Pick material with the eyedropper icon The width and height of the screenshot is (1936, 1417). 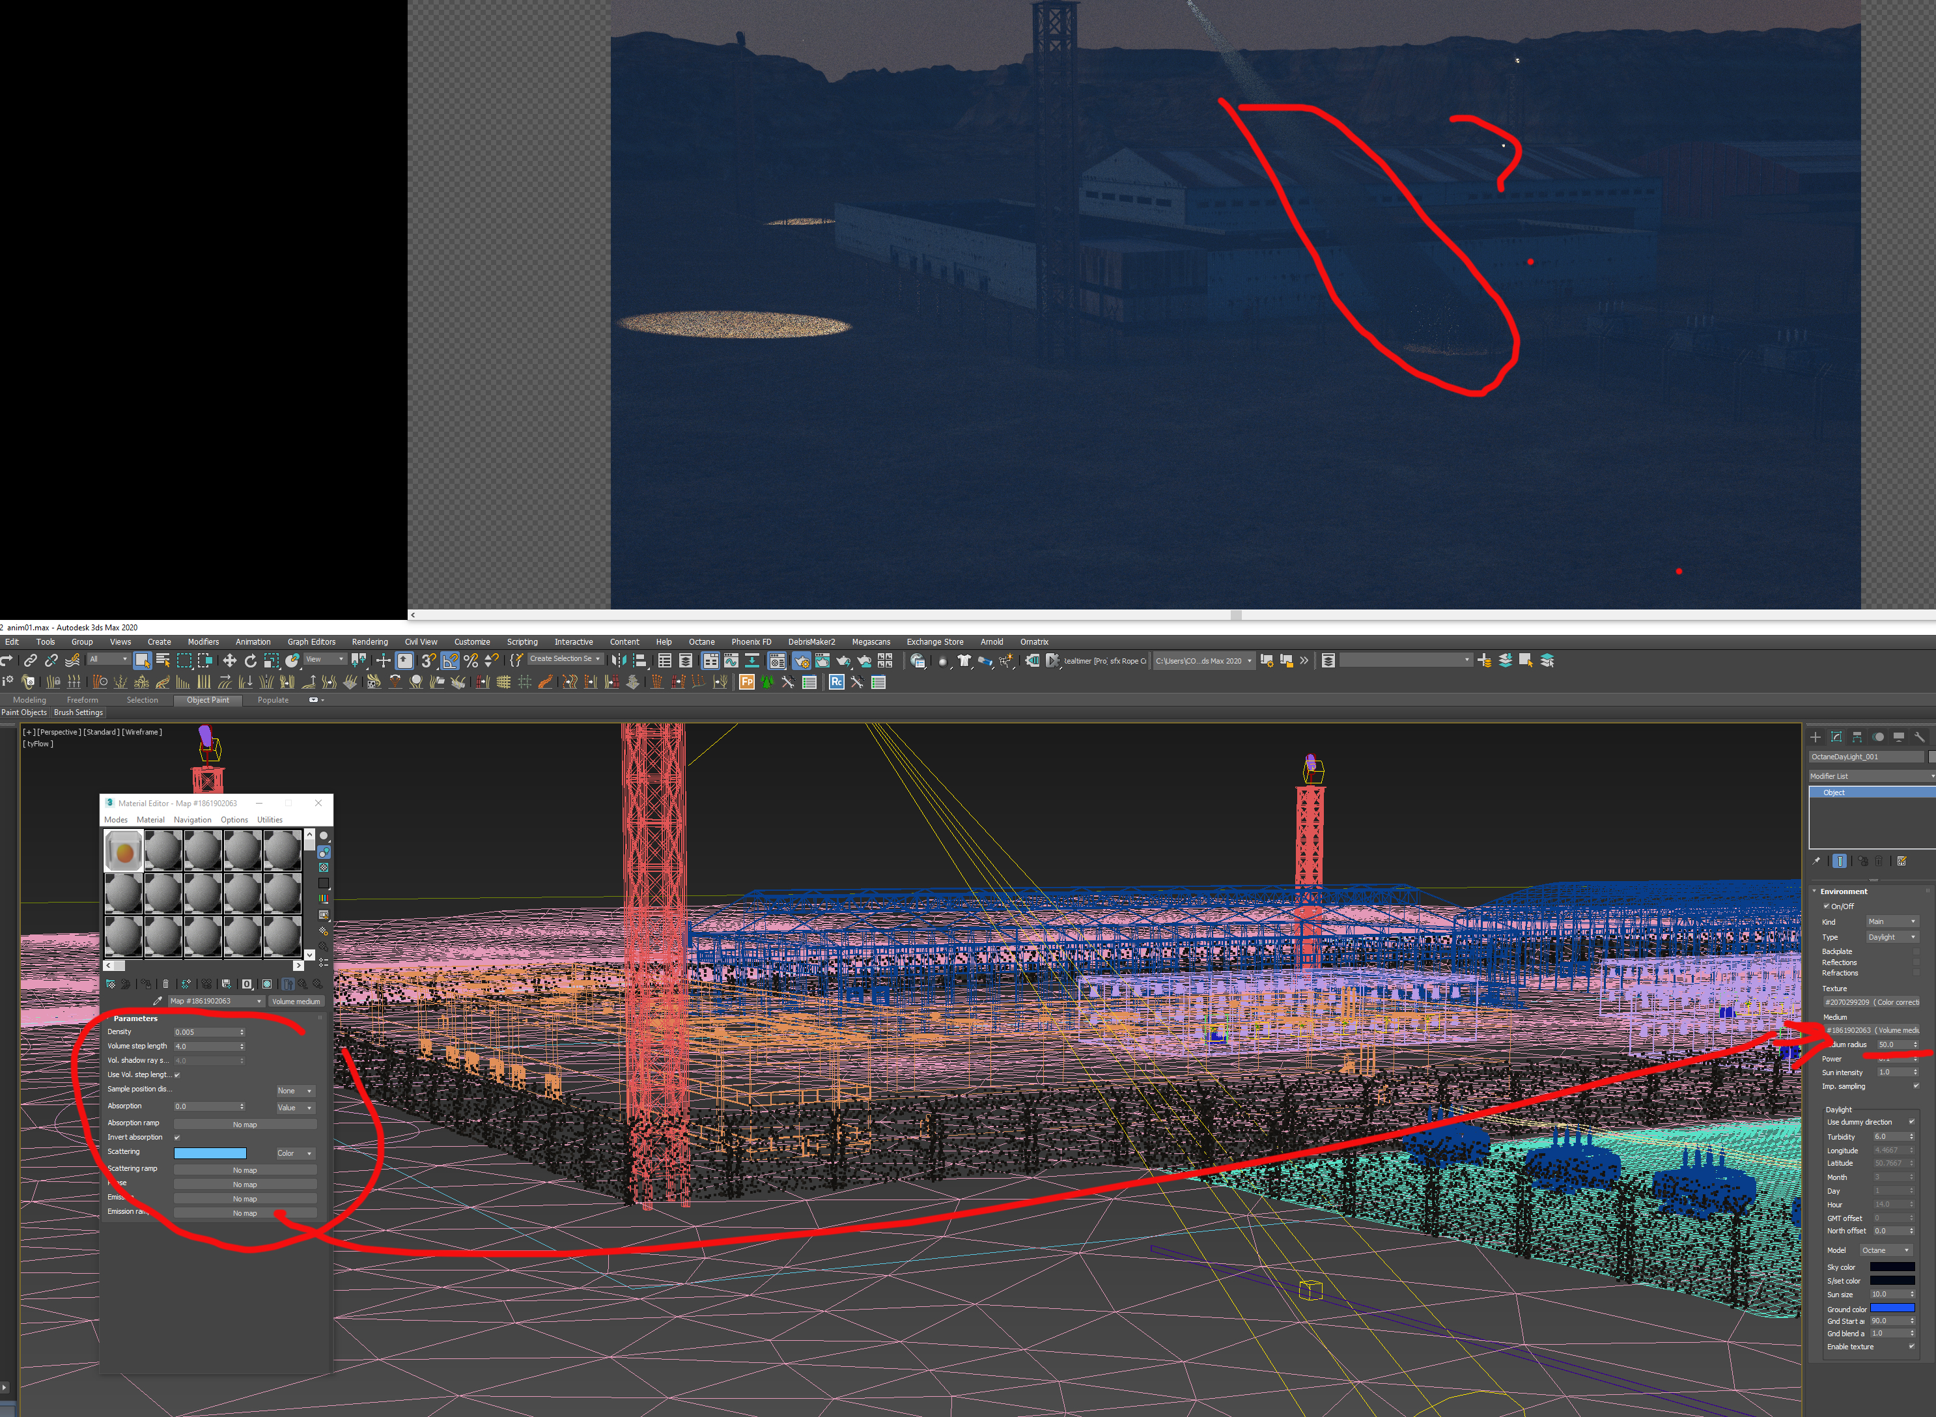(157, 1001)
